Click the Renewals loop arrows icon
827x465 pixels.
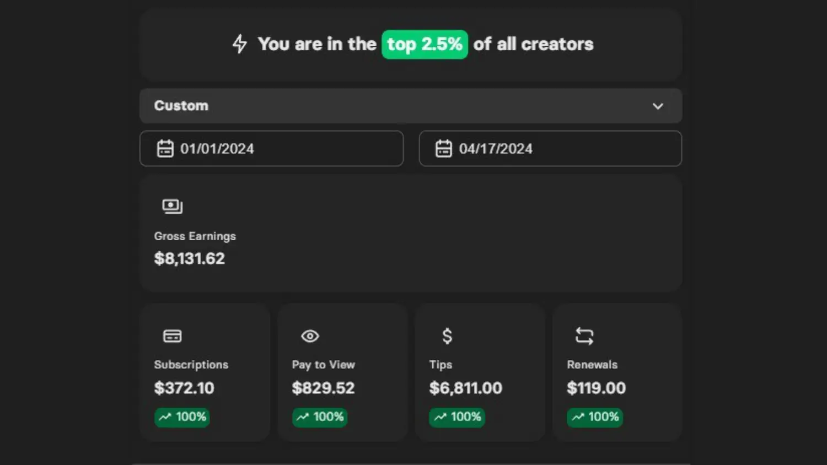click(x=584, y=336)
